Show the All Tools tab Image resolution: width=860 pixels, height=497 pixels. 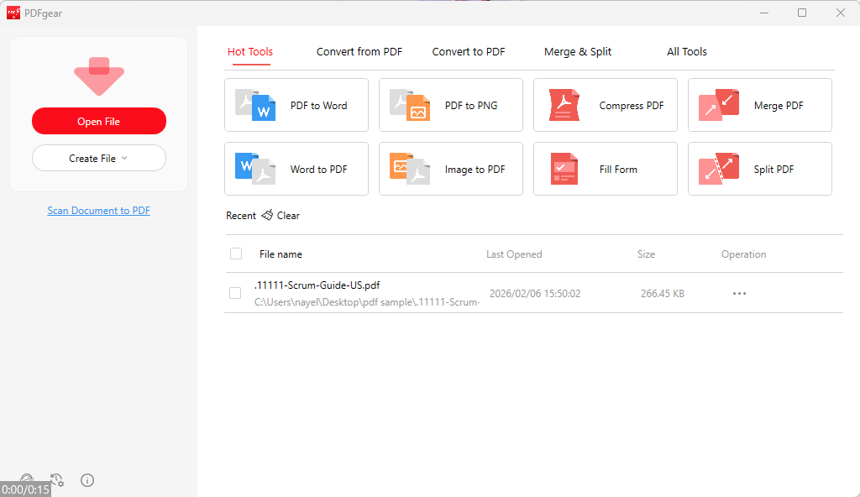pos(687,51)
